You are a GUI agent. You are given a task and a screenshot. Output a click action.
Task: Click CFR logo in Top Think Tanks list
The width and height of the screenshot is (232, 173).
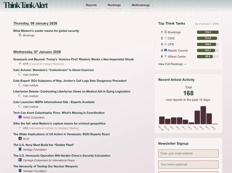pyautogui.click(x=165, y=44)
